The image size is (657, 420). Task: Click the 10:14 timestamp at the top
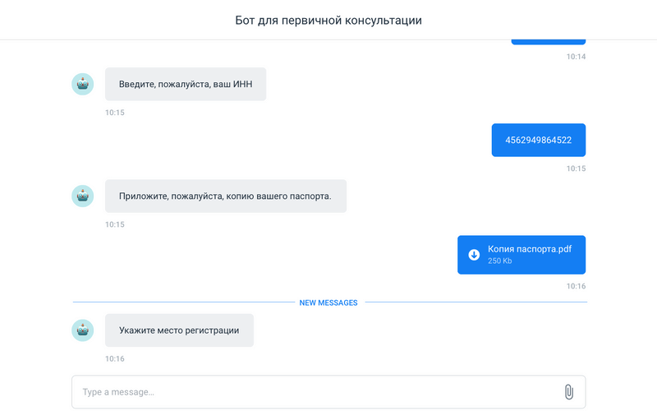(x=576, y=57)
